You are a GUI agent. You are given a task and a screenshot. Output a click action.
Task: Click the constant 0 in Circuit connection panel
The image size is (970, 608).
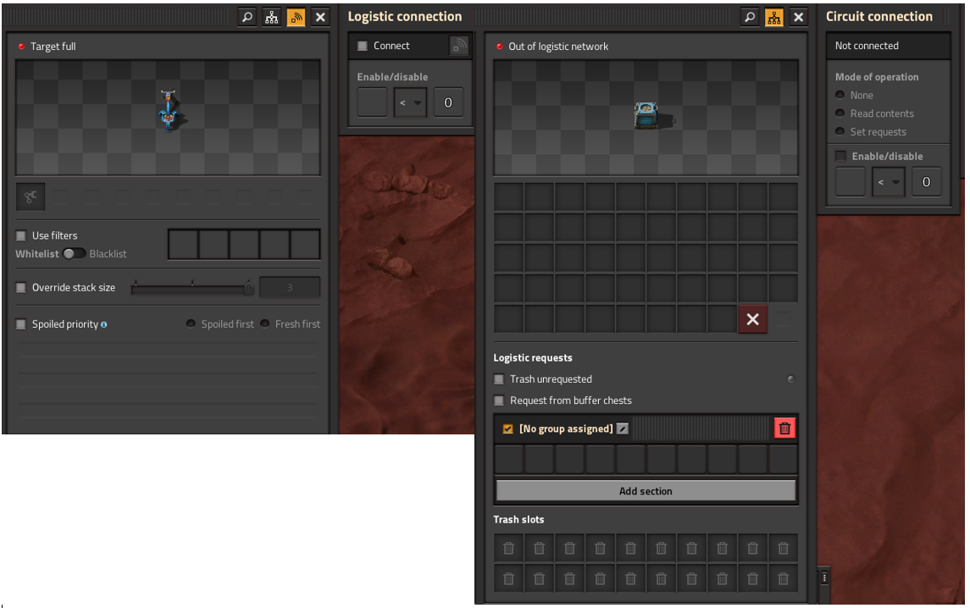coord(926,182)
